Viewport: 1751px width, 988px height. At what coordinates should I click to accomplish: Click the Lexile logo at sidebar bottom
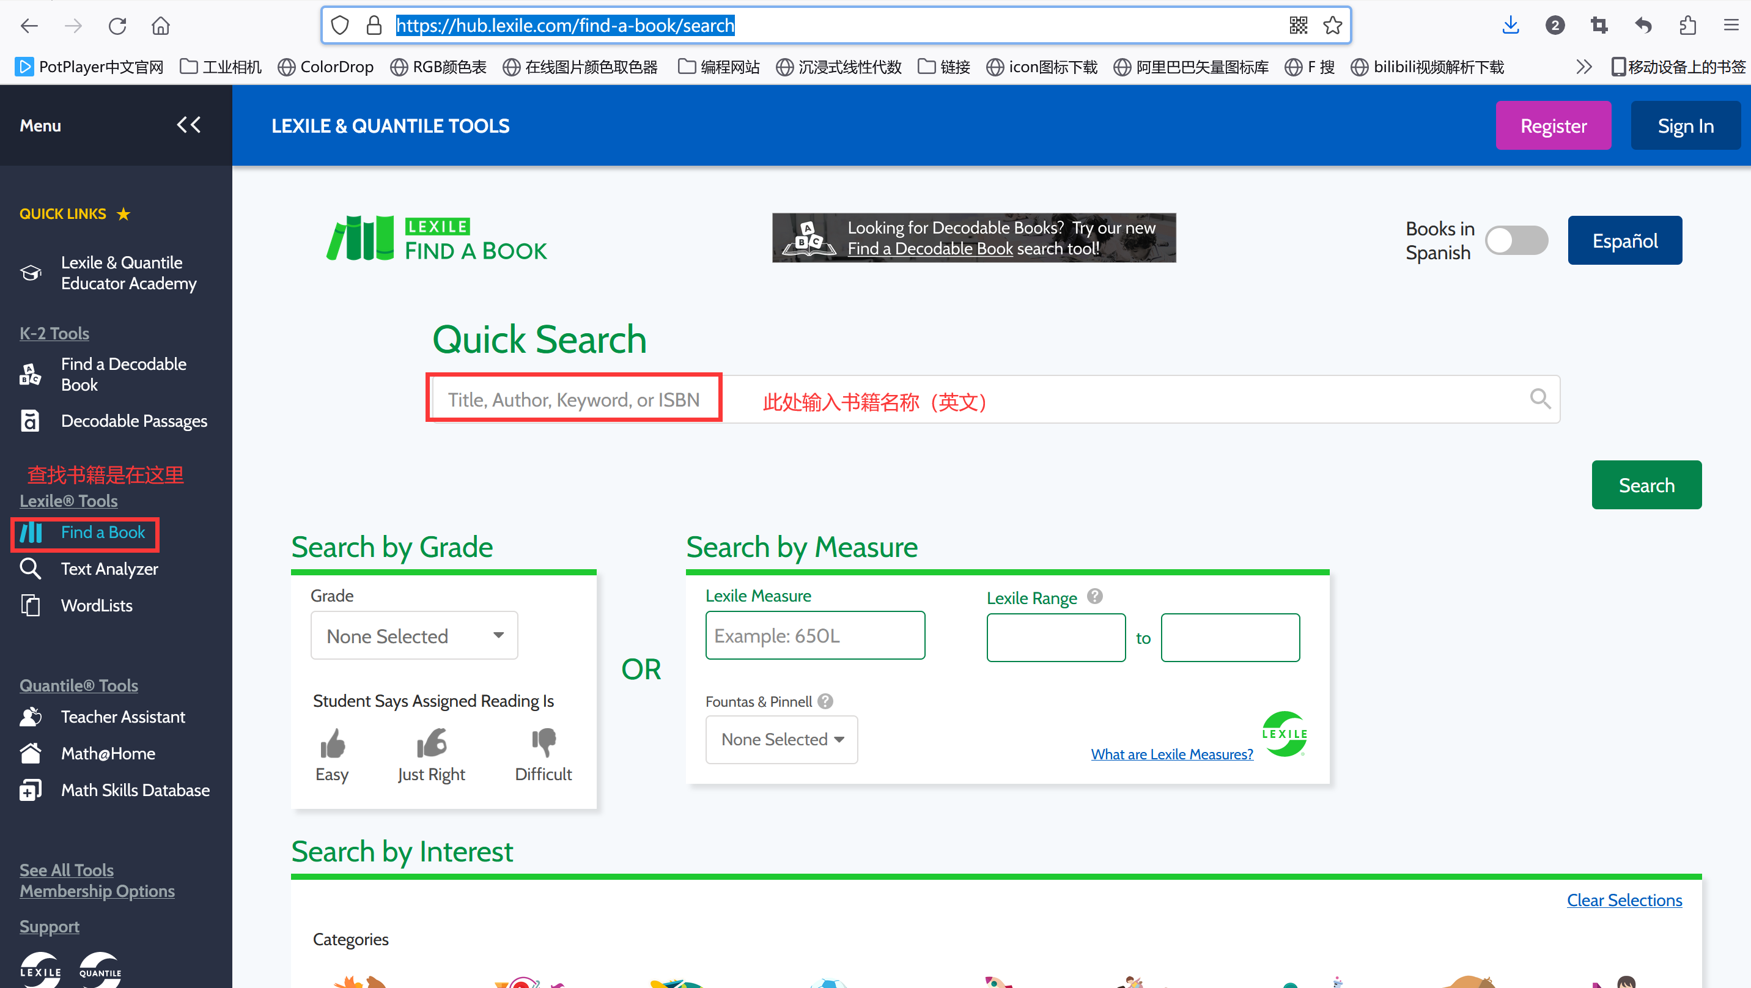point(40,970)
